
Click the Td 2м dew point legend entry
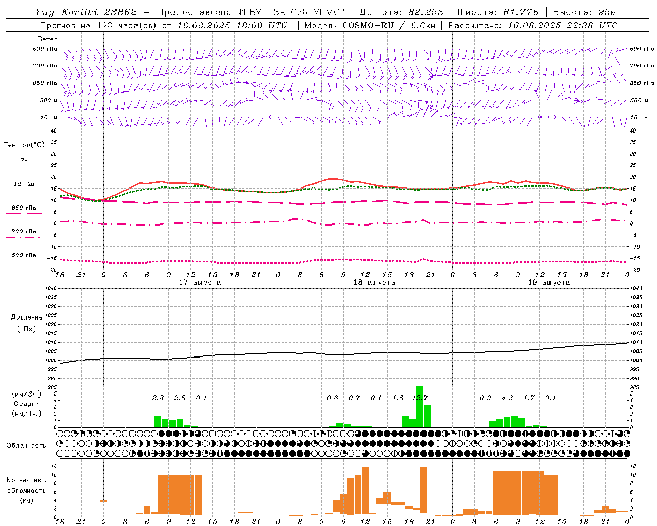coord(24,184)
